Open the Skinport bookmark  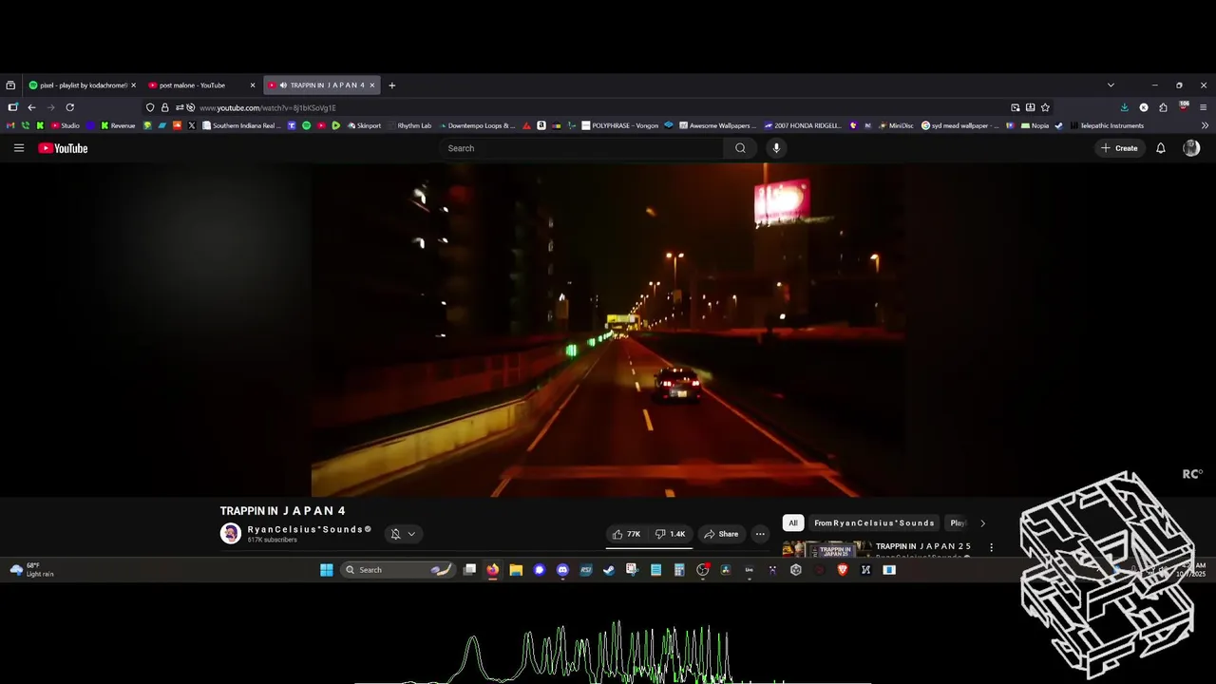pyautogui.click(x=364, y=125)
